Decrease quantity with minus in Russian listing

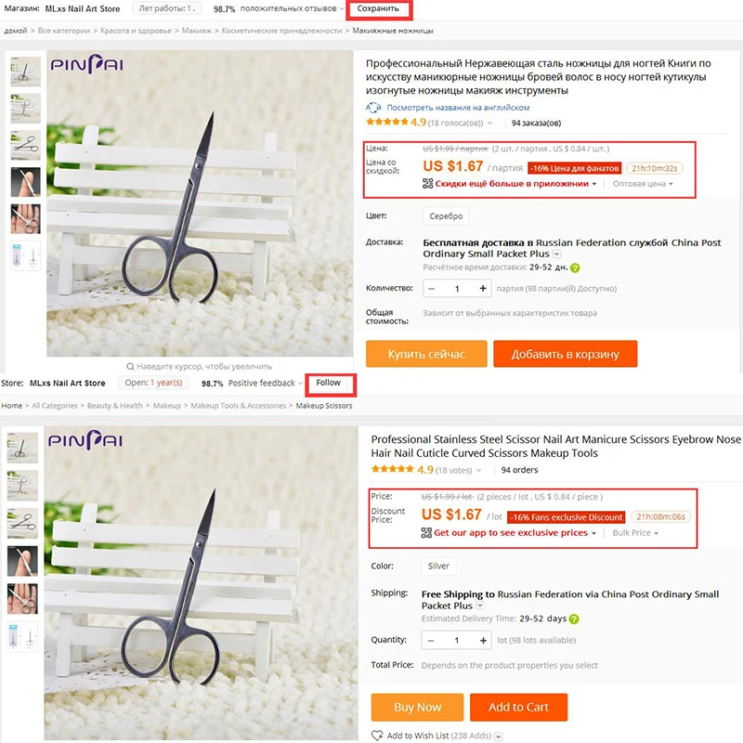432,289
